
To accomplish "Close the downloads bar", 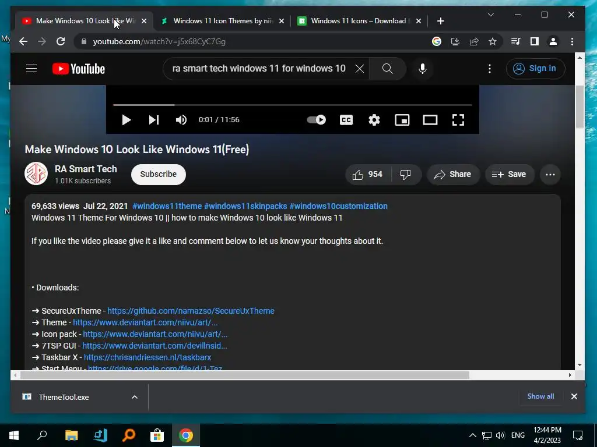I will (x=574, y=396).
